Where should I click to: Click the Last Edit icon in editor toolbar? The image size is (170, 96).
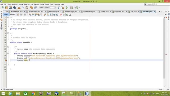coord(18,15)
